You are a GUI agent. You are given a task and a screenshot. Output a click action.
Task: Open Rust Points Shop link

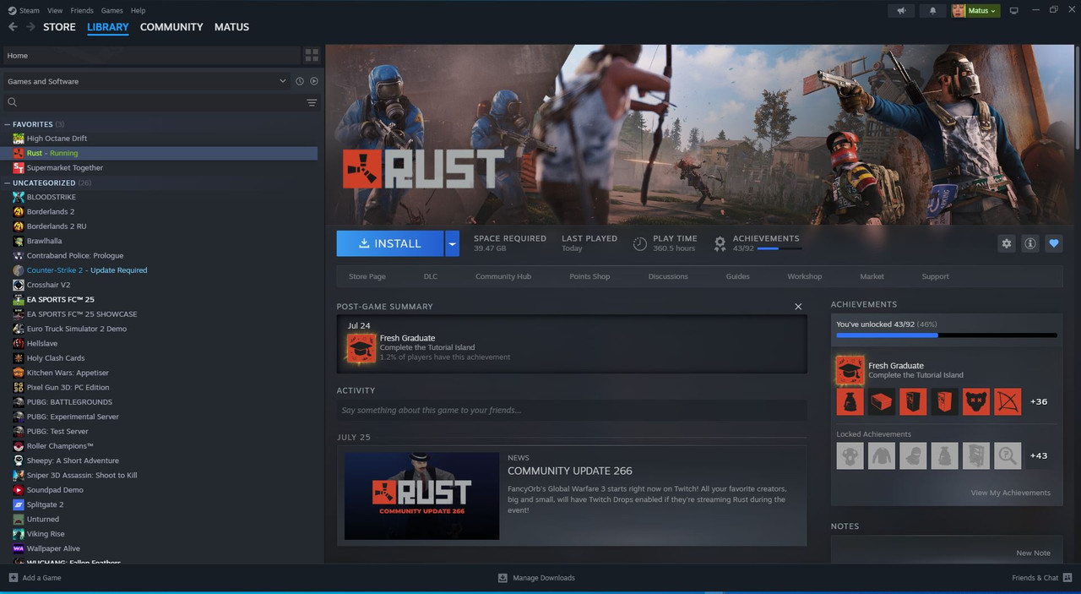[x=589, y=276]
